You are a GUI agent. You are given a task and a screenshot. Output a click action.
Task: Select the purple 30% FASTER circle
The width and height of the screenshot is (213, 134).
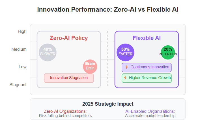(x=125, y=52)
